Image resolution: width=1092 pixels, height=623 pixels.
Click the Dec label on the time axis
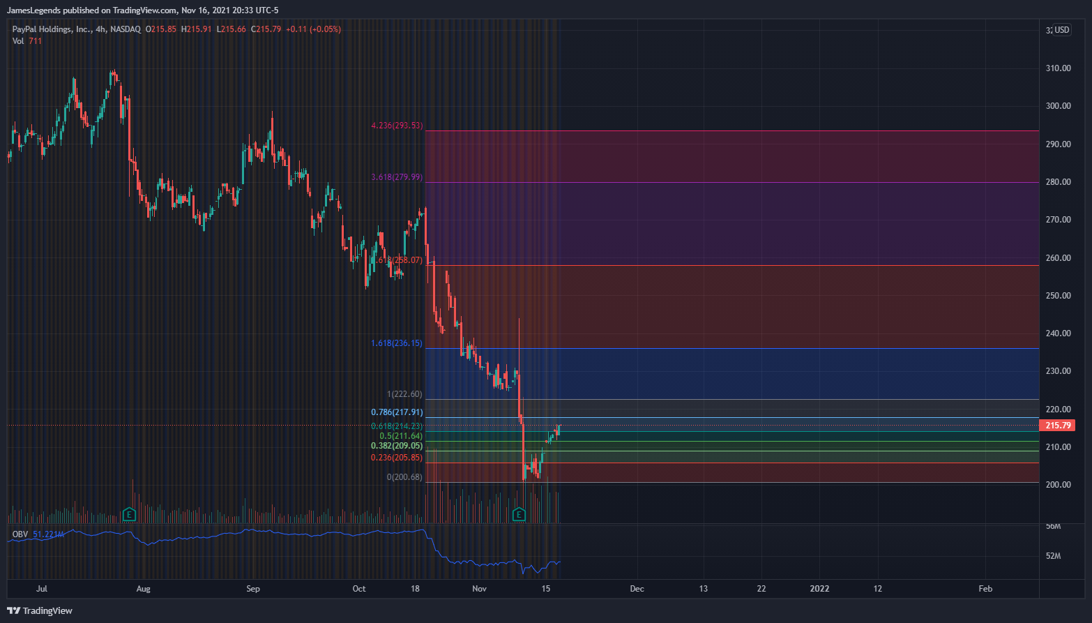point(637,589)
